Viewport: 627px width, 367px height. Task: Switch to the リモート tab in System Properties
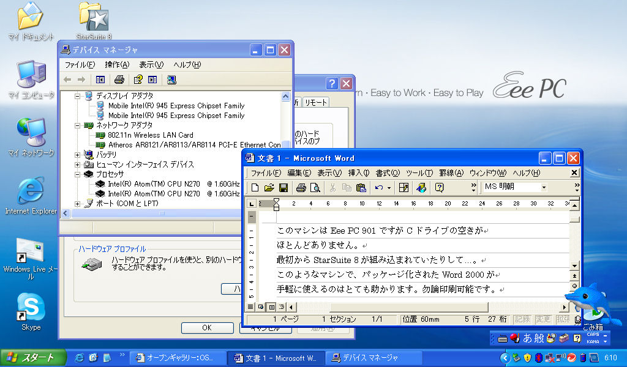(316, 103)
